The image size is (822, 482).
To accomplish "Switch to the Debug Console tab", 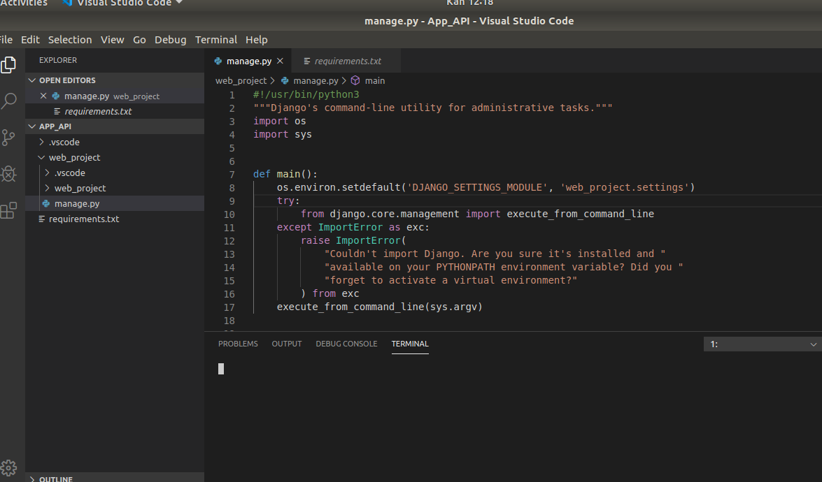I will click(346, 344).
